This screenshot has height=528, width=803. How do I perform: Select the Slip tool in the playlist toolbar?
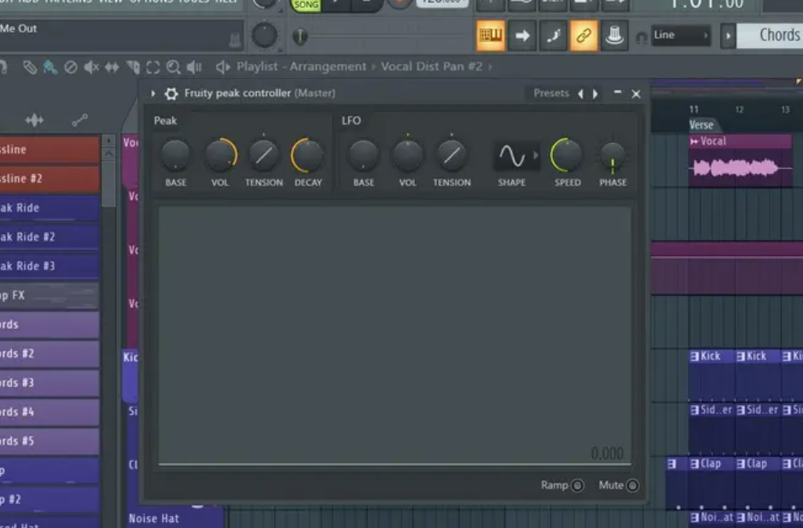[111, 67]
